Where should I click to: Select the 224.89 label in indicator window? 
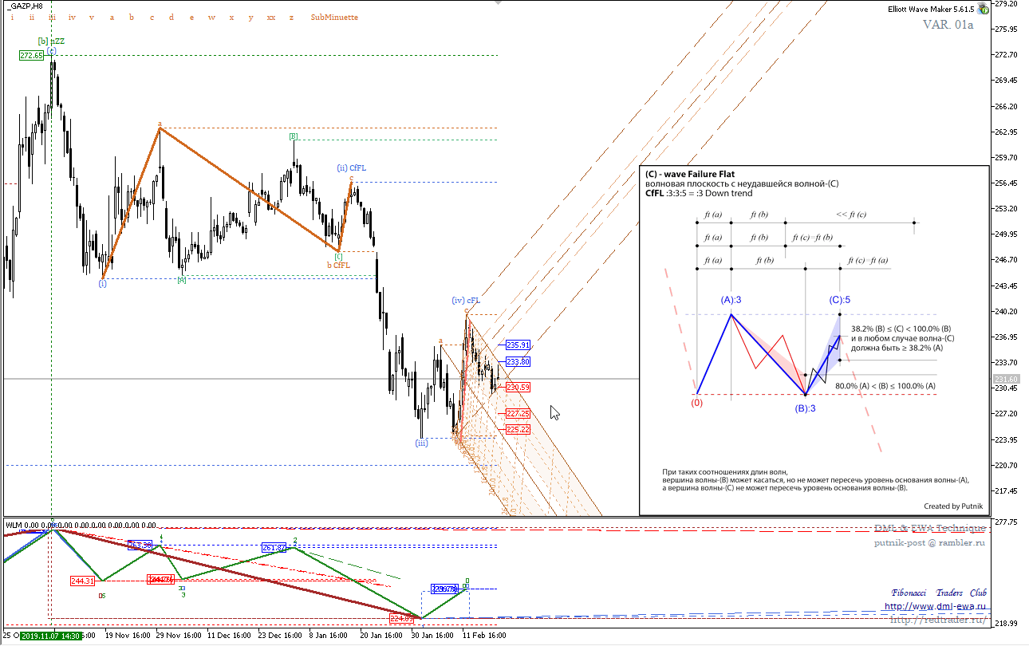click(x=401, y=618)
